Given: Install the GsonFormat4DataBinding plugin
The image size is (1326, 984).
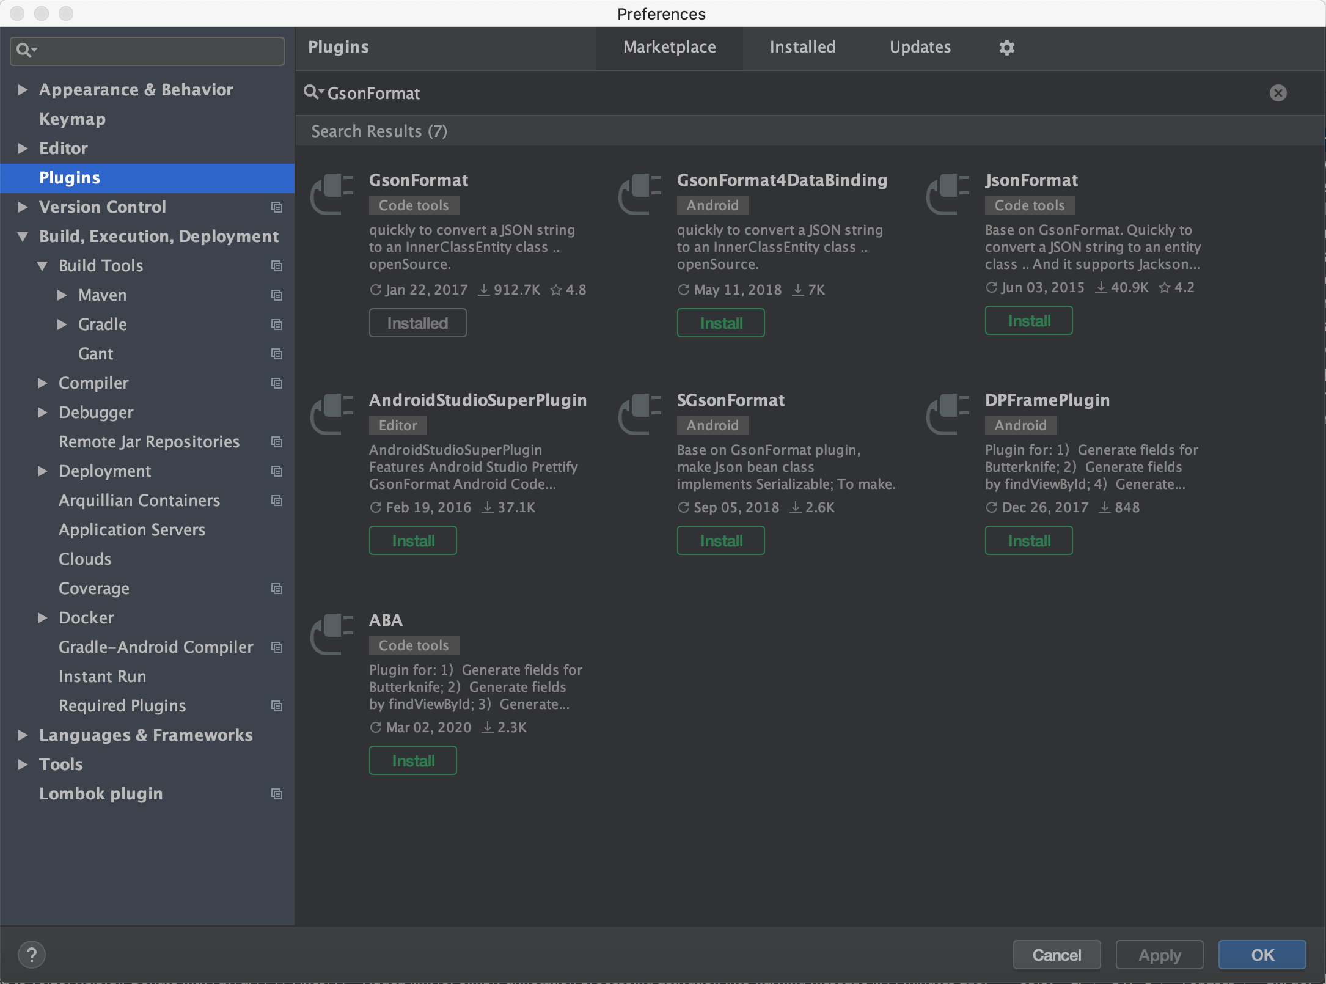Looking at the screenshot, I should point(720,323).
